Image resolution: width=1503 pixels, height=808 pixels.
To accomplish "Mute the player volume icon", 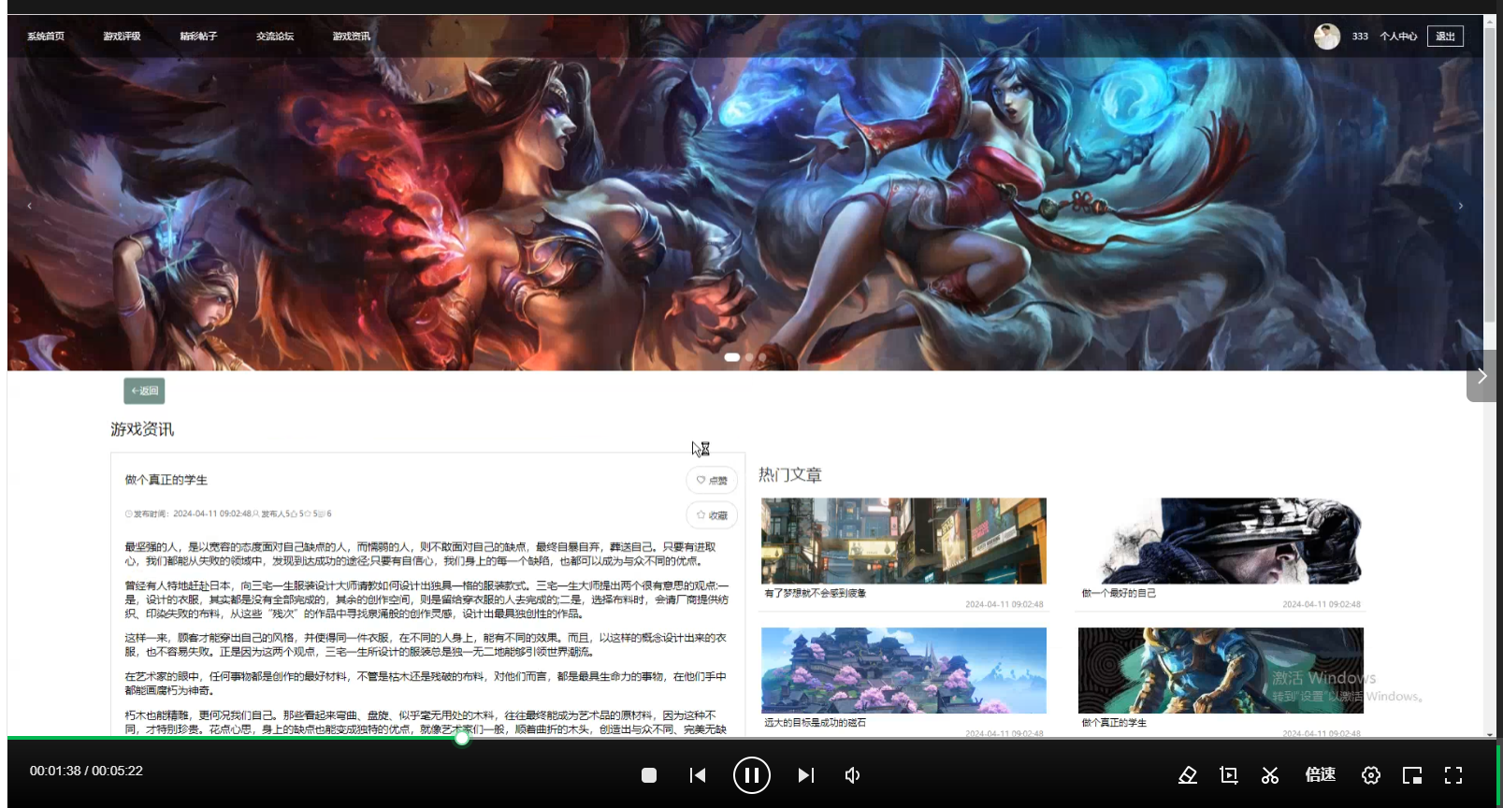I will pos(853,775).
